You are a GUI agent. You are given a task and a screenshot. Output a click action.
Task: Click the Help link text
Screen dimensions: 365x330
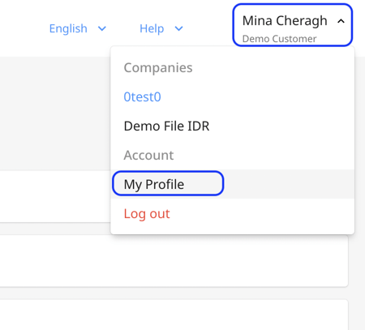(152, 28)
